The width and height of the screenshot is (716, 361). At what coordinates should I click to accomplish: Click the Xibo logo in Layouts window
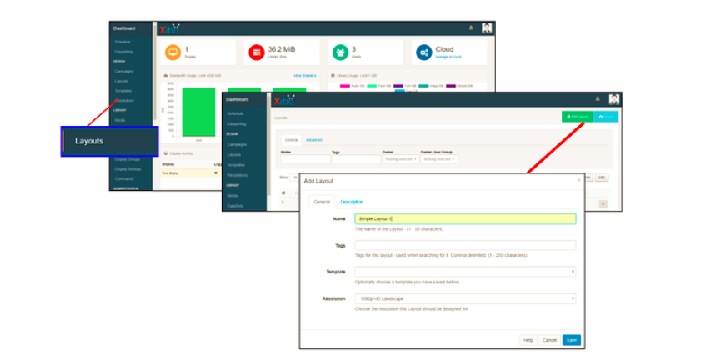click(283, 100)
